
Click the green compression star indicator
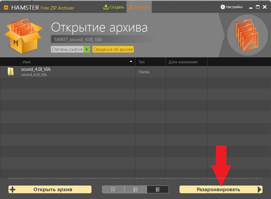[x=87, y=50]
